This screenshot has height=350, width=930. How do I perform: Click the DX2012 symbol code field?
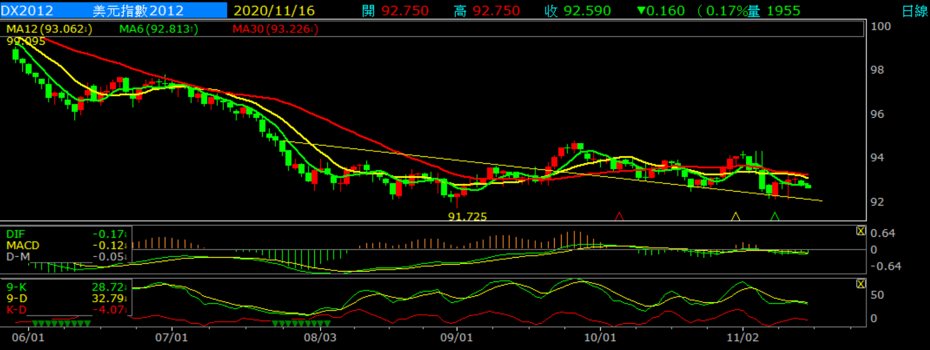click(27, 10)
